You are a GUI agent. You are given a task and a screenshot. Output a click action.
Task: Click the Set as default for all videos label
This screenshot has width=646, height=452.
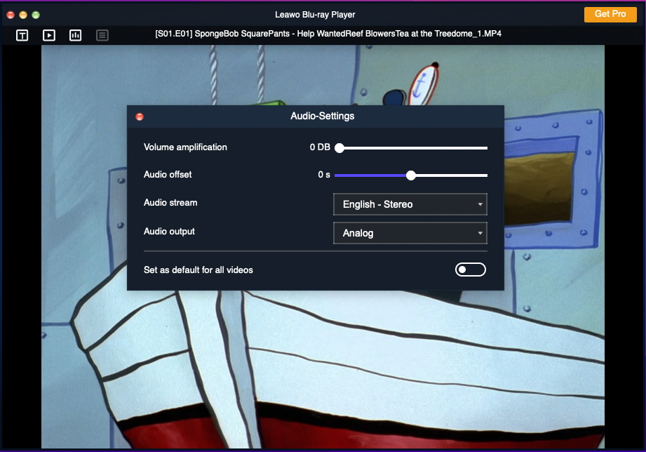tap(198, 270)
